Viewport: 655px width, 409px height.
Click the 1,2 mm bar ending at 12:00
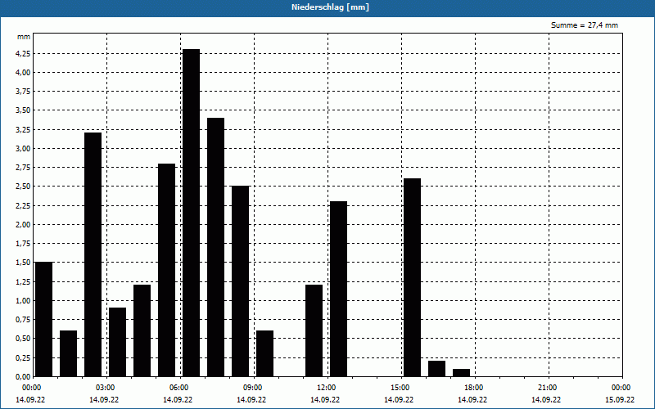click(x=314, y=330)
